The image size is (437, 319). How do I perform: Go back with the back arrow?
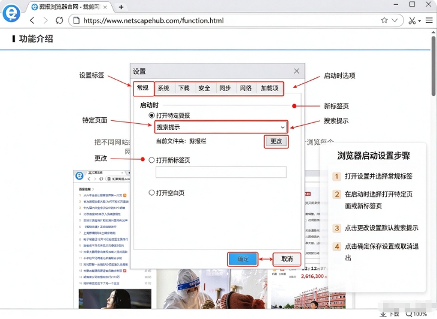tap(32, 20)
